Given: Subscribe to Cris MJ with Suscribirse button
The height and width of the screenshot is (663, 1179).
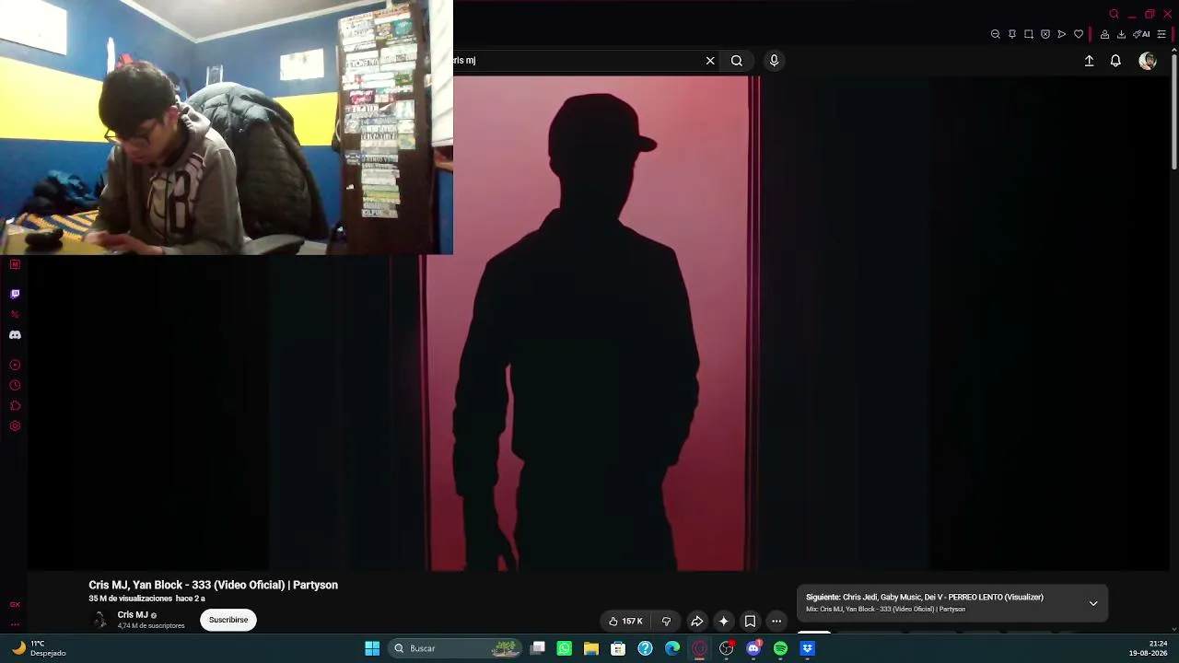Looking at the screenshot, I should click(x=228, y=620).
